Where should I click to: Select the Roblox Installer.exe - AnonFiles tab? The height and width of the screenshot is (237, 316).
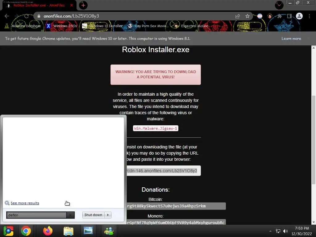[x=39, y=5]
